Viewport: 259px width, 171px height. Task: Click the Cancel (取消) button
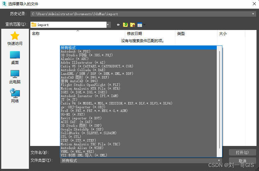tap(242, 161)
